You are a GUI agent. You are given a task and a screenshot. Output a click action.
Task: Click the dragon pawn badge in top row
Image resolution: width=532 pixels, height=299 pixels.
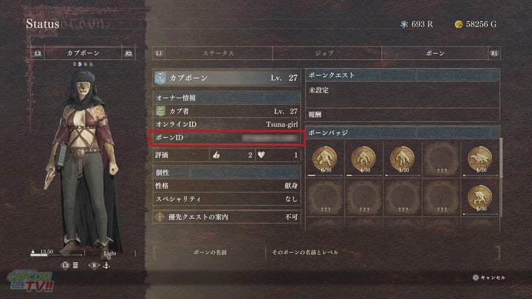pos(480,159)
